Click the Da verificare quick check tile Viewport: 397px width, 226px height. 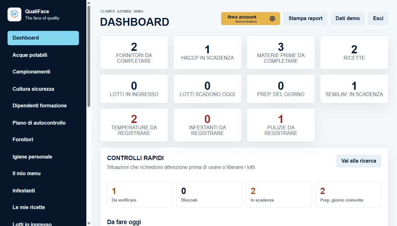point(140,195)
